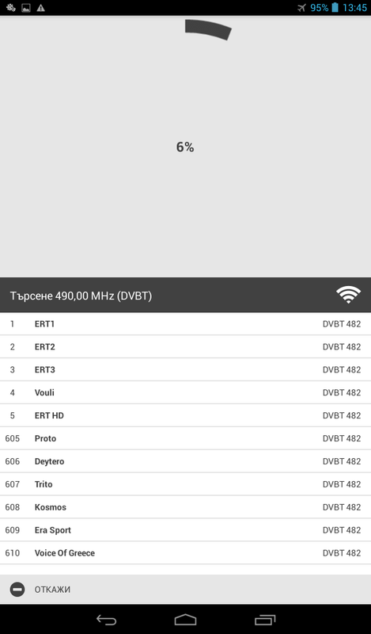Tap the Търсене 490,00 MHz header bar
Viewport: 371px width, 634px height.
(185, 295)
